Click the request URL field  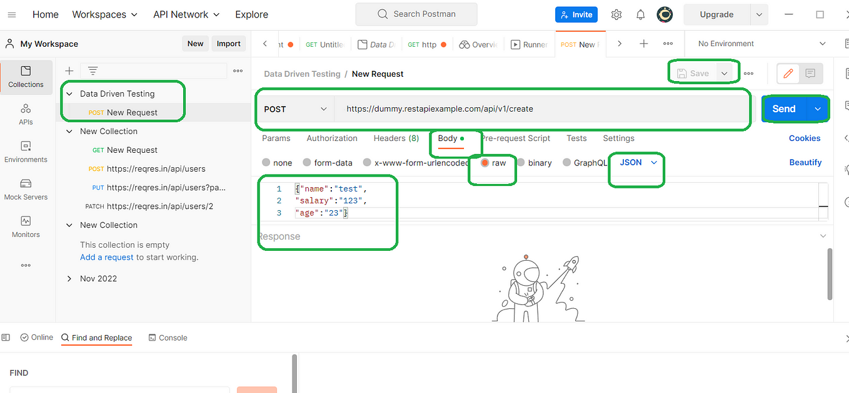pyautogui.click(x=541, y=109)
